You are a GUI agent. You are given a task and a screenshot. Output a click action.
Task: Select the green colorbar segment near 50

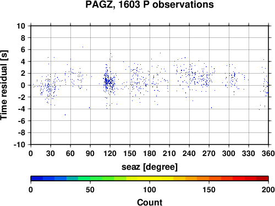click(90, 179)
